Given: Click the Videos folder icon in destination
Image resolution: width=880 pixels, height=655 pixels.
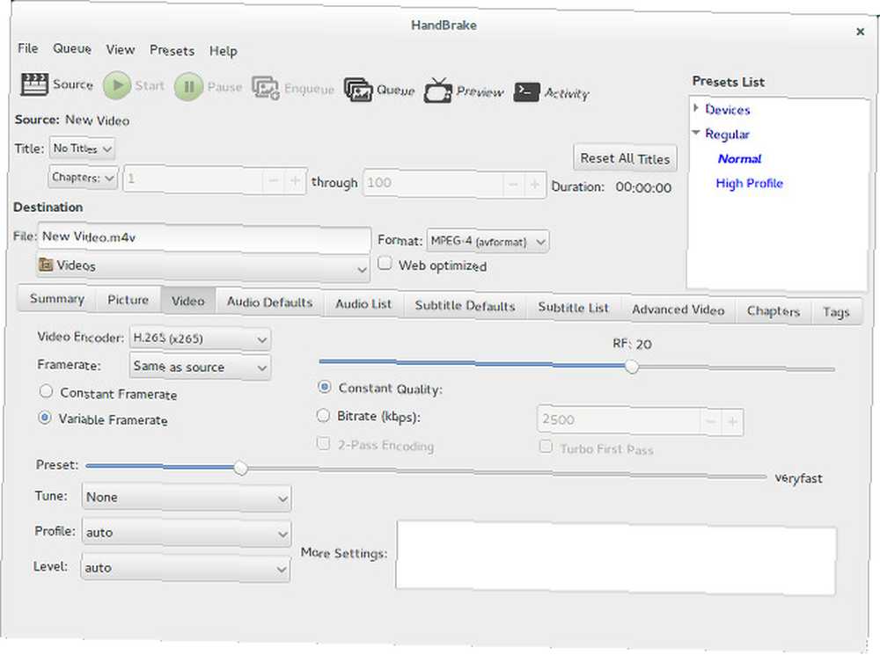Looking at the screenshot, I should click(46, 265).
